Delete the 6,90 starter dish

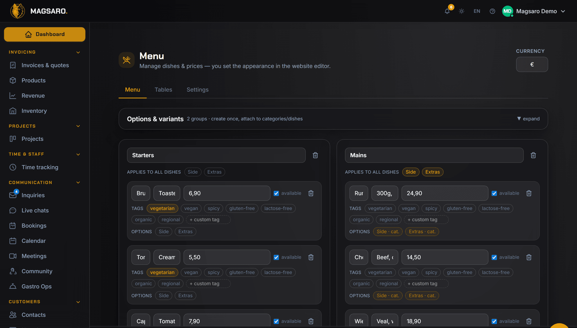[x=311, y=193]
